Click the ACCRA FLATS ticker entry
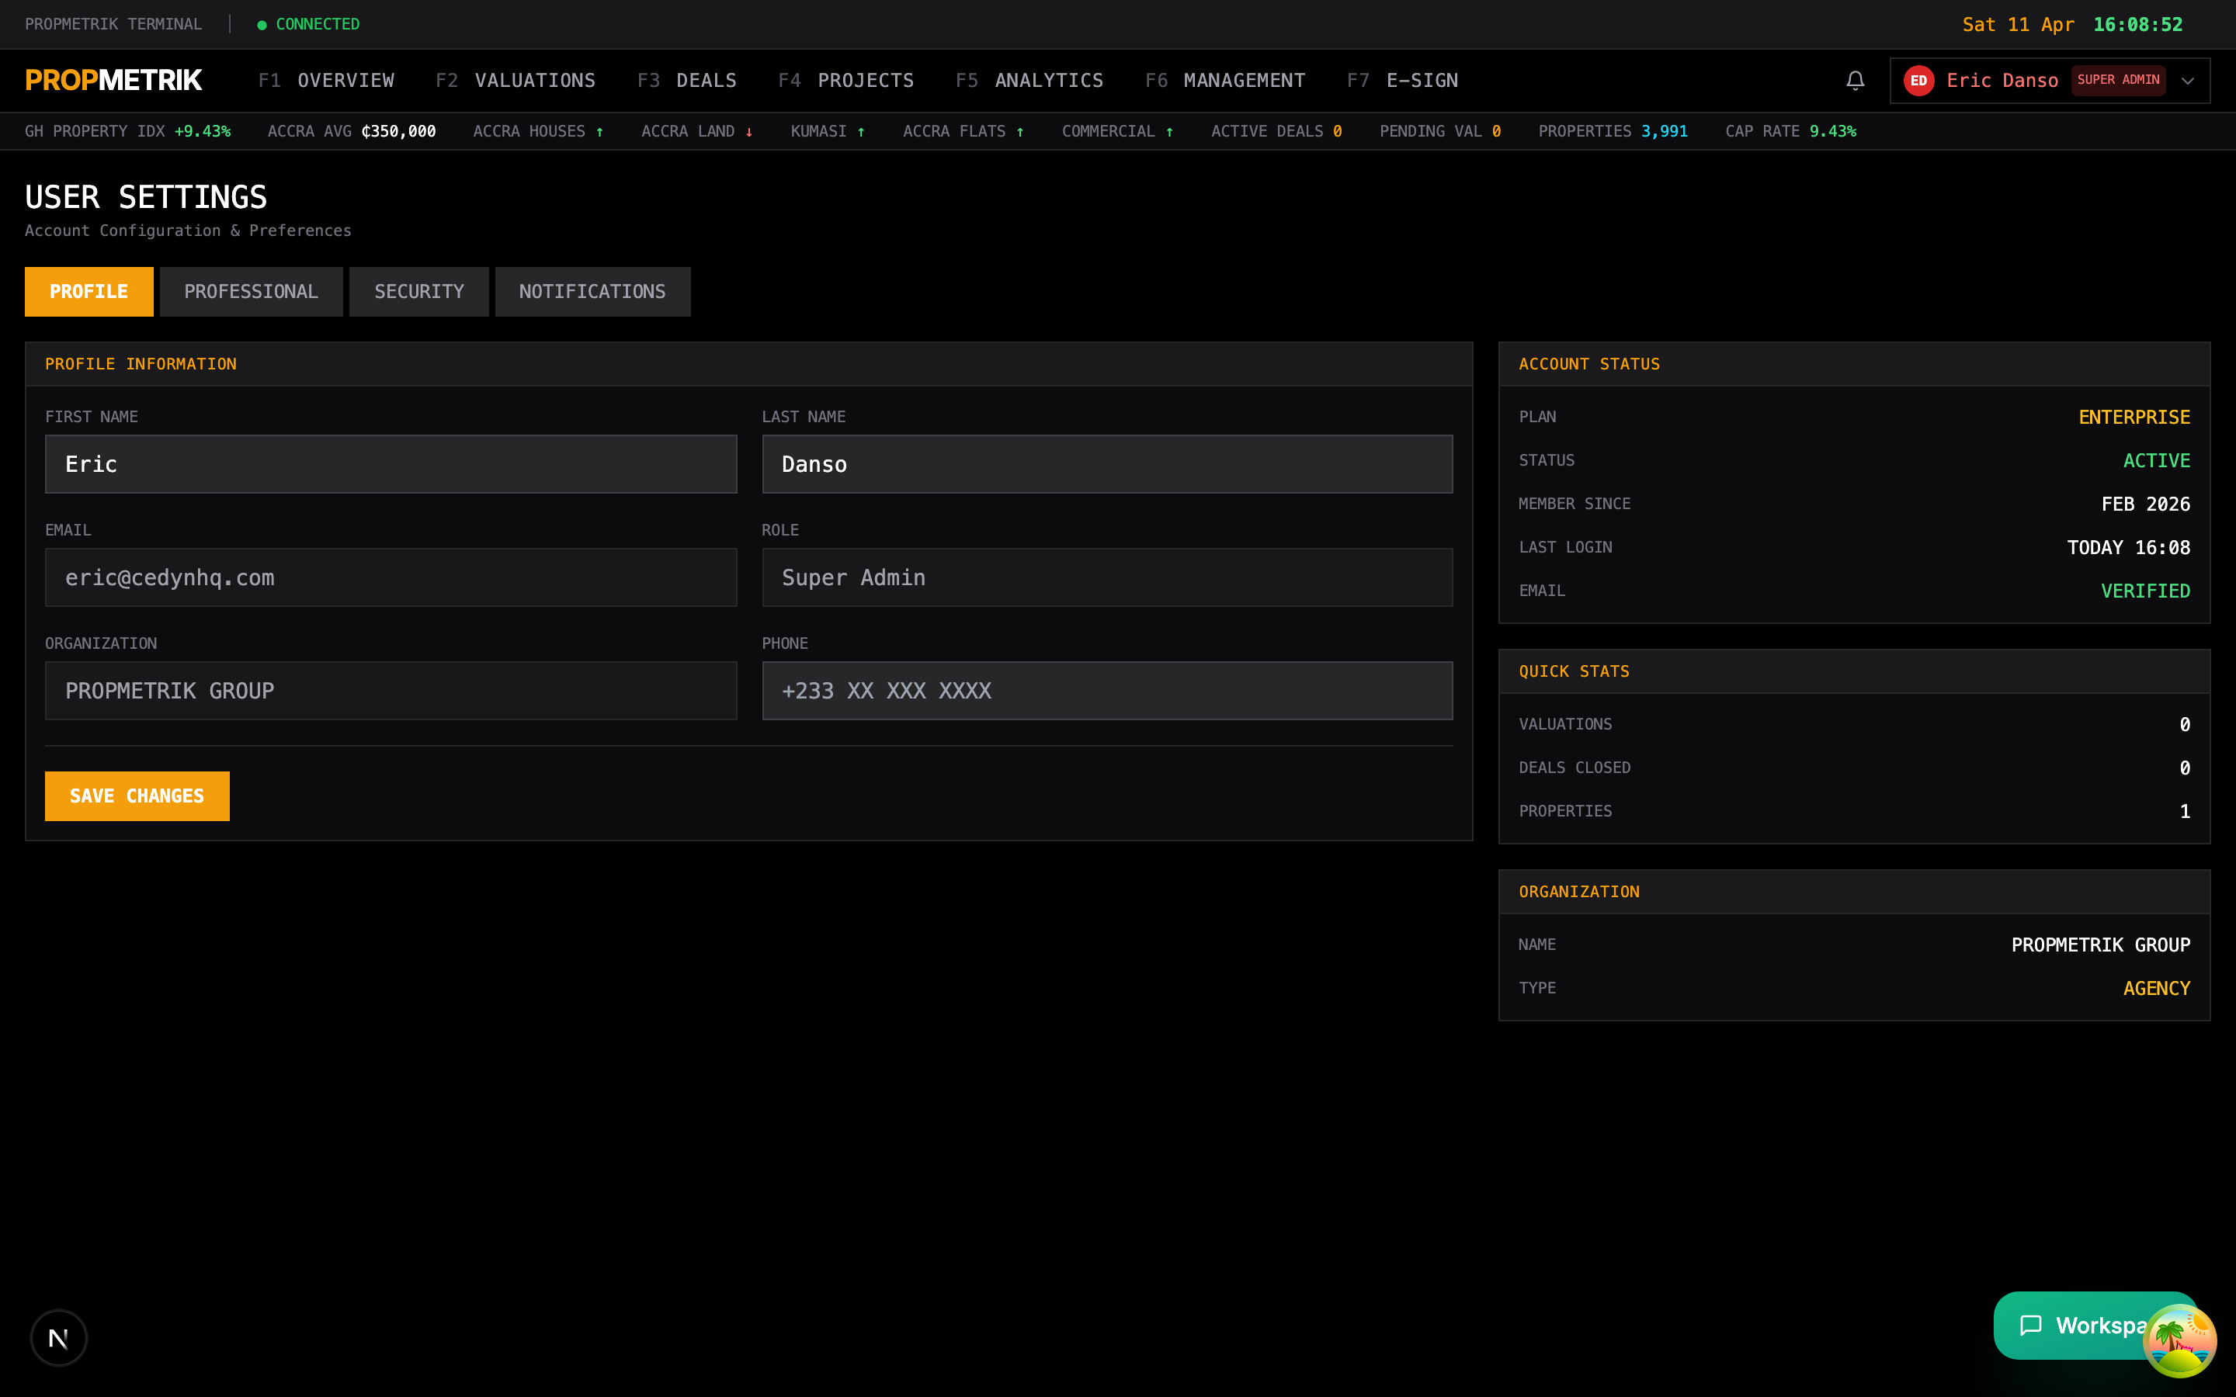The height and width of the screenshot is (1397, 2236). (x=963, y=131)
